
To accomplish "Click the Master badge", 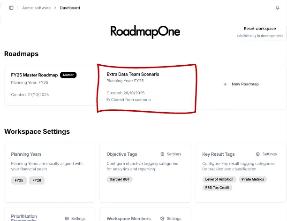I will [x=68, y=75].
